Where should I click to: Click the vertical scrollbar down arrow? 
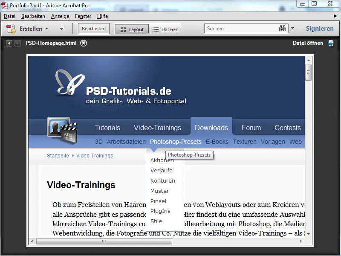pyautogui.click(x=308, y=234)
